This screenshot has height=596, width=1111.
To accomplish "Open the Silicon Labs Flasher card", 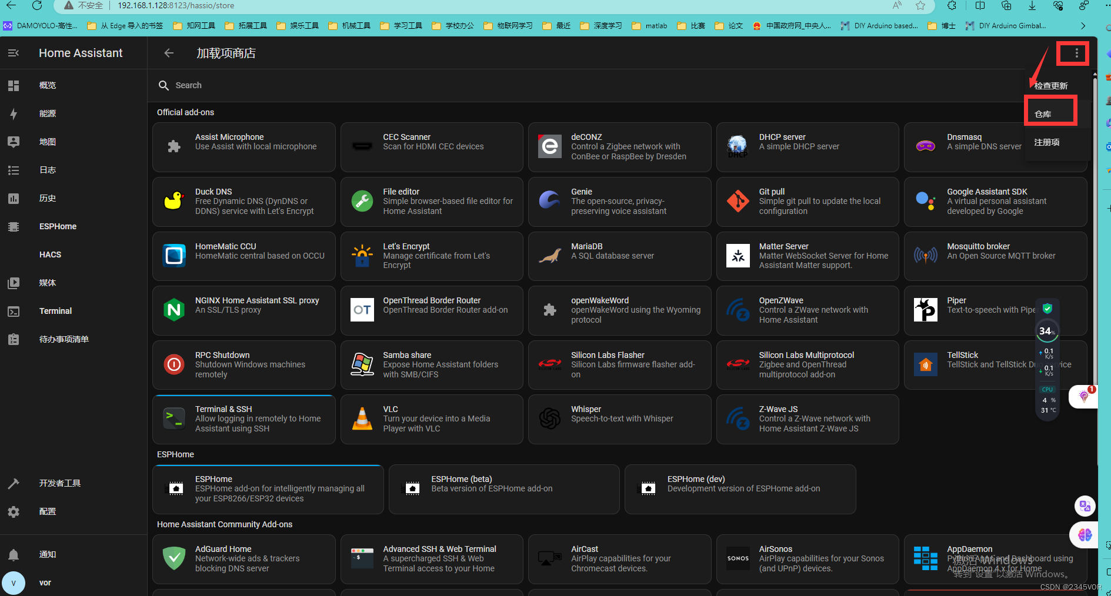I will tap(619, 365).
